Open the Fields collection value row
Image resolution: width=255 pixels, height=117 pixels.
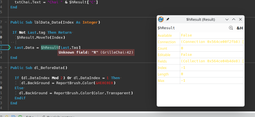tap(212, 61)
